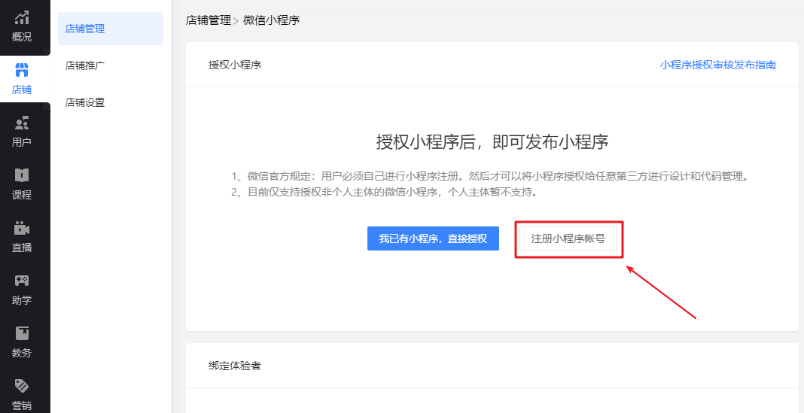Select the 助学 gamepad icon
The height and width of the screenshot is (413, 804).
point(22,281)
